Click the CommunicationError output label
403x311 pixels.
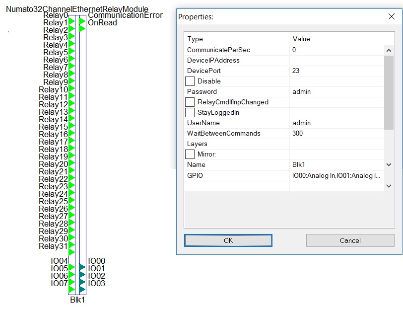click(125, 15)
